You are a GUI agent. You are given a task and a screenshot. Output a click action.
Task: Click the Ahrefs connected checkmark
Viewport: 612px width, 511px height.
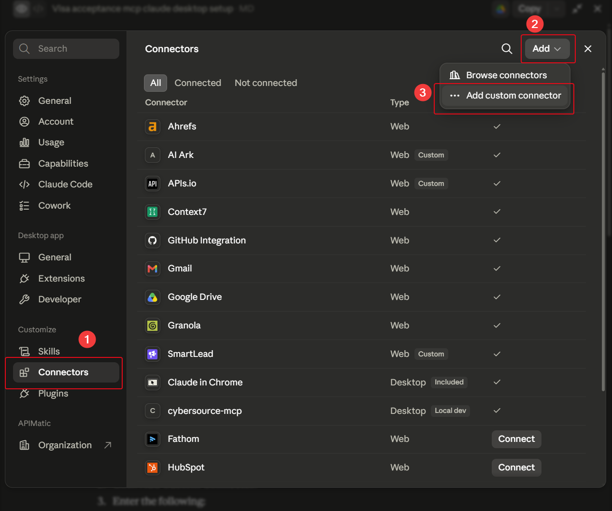click(x=497, y=127)
